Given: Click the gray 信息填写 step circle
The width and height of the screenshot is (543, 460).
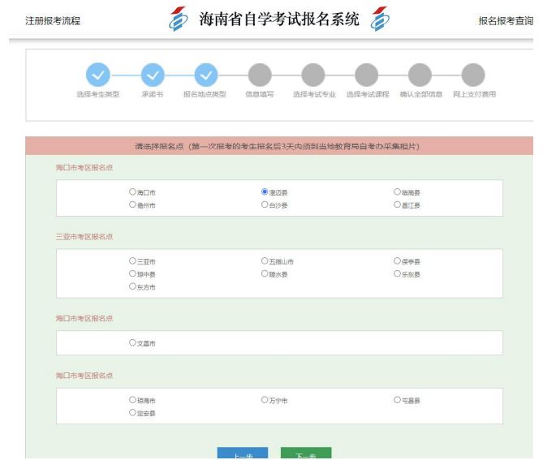Looking at the screenshot, I should tap(260, 75).
